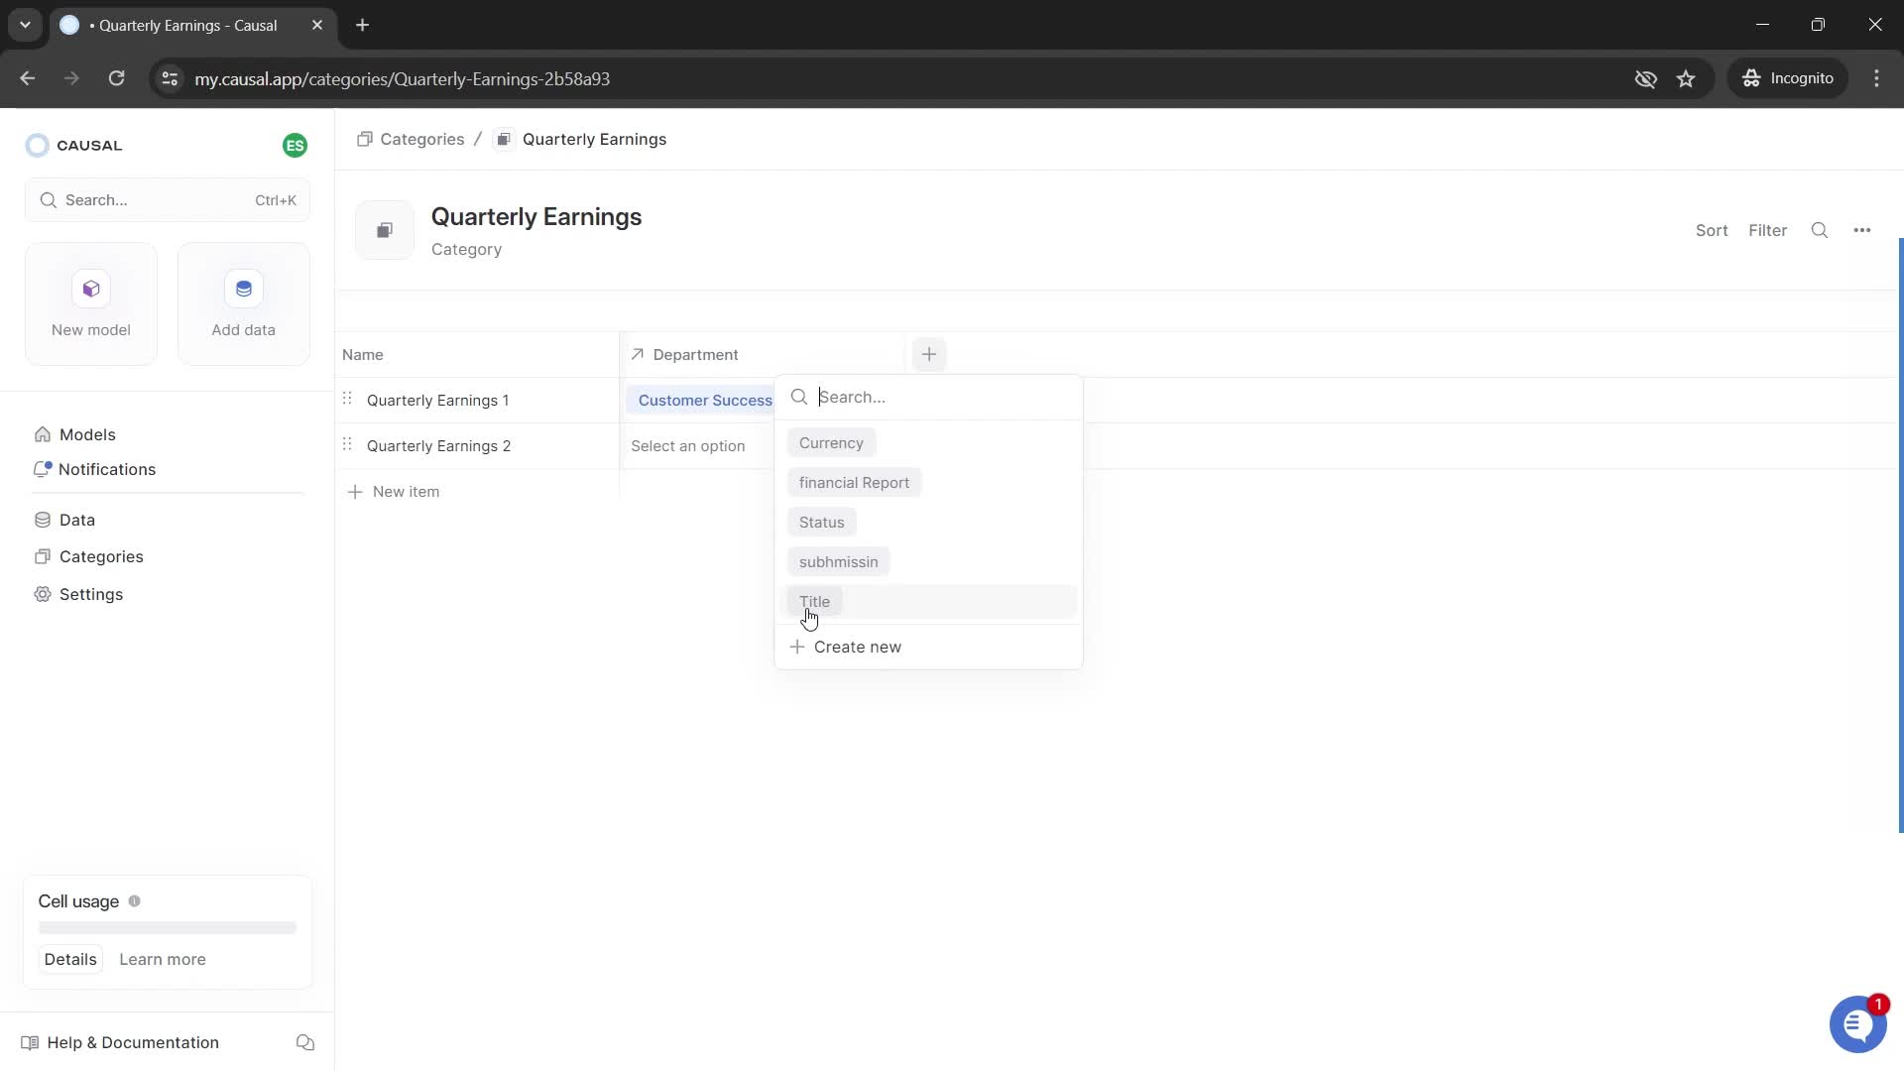Close the Quarterly Earnings browser tab
Viewport: 1904px width, 1071px height.
click(x=317, y=25)
